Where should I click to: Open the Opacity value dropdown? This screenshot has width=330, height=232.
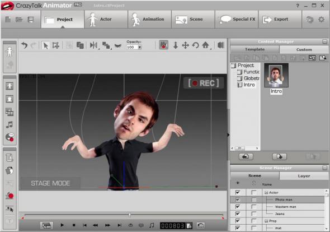pos(140,47)
